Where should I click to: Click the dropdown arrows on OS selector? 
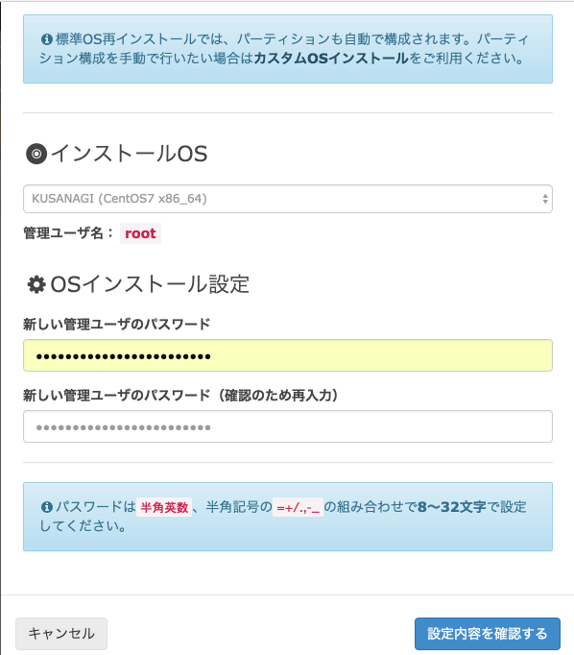(545, 199)
